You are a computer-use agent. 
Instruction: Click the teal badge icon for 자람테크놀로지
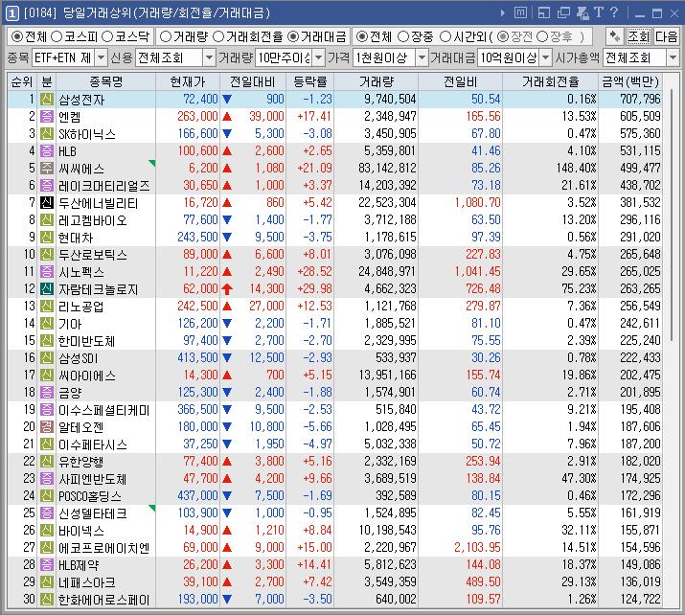[47, 288]
